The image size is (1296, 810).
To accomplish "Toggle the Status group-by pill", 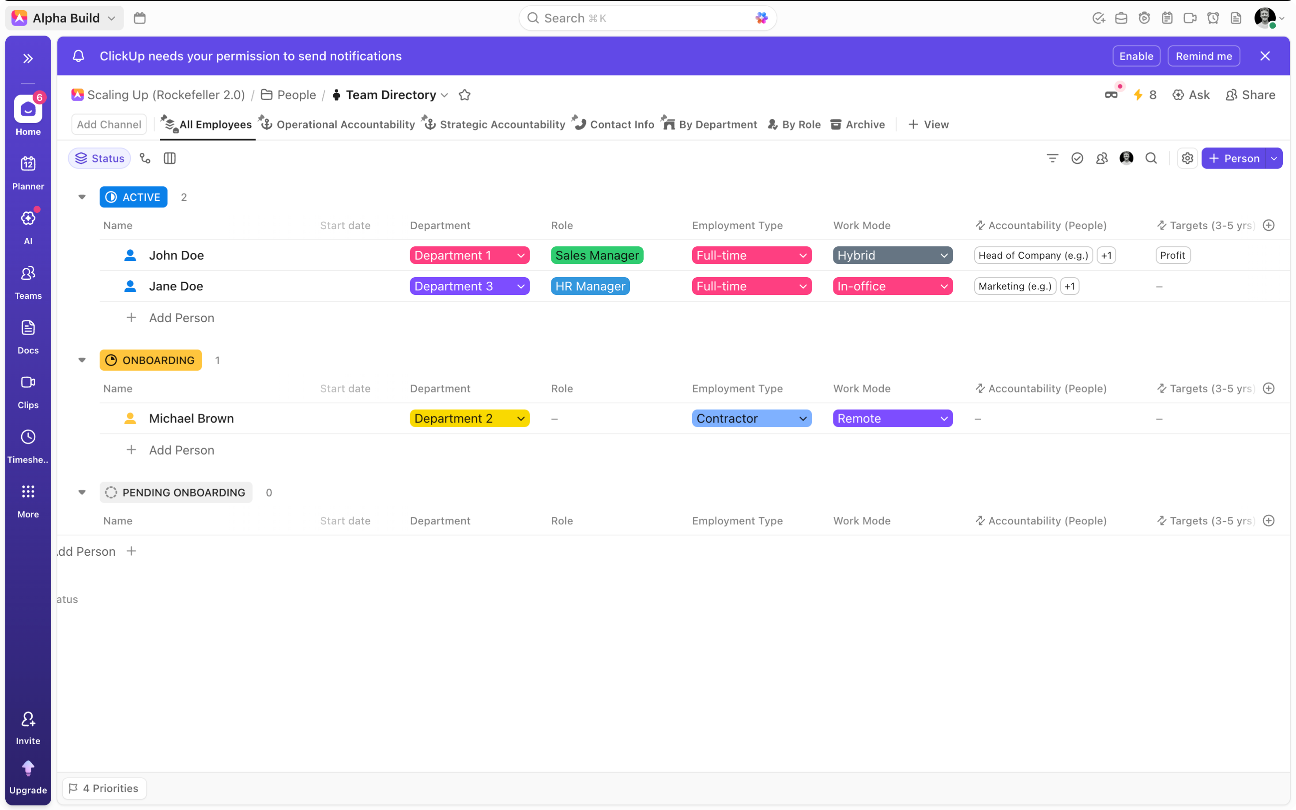I will point(100,158).
